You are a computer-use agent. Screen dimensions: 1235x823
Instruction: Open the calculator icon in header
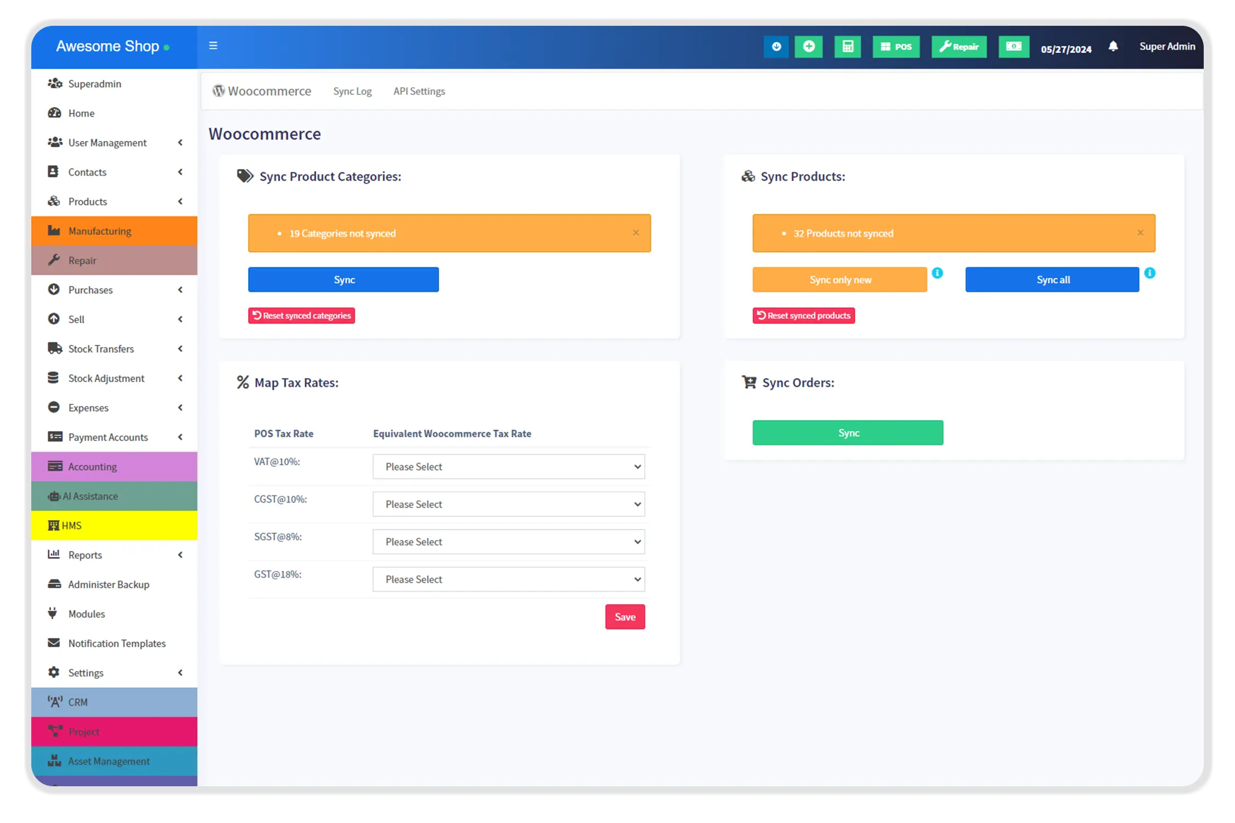(x=847, y=47)
